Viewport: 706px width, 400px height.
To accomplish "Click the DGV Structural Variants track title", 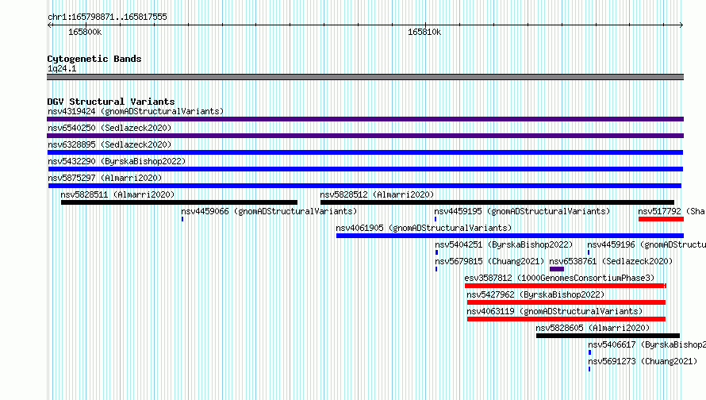I will pos(111,102).
